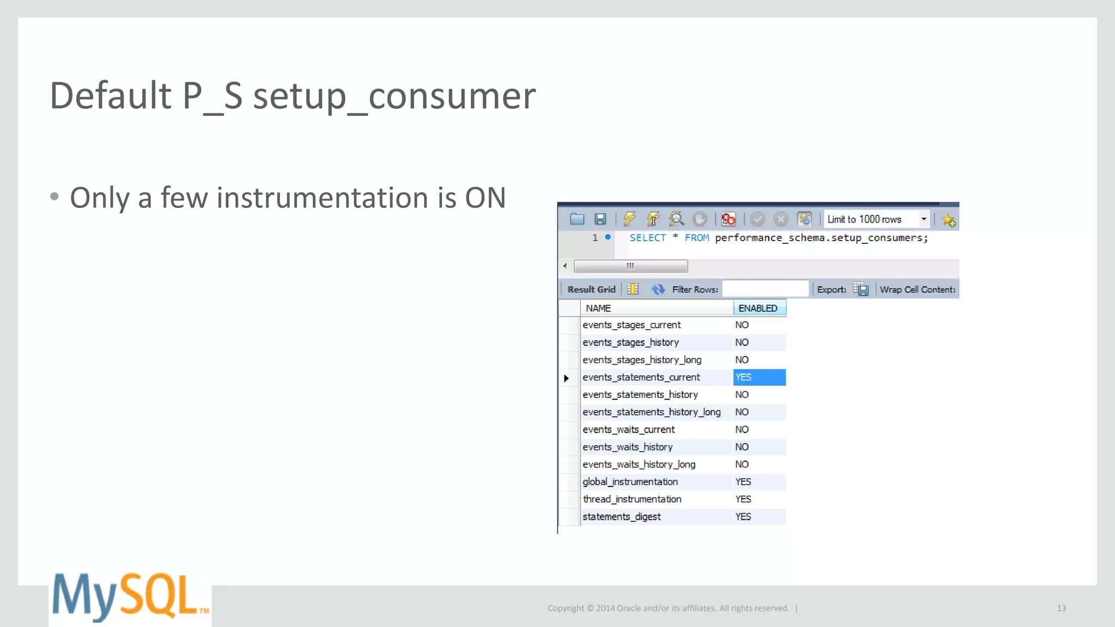Execute statement under cursor lightning icon

pos(653,219)
